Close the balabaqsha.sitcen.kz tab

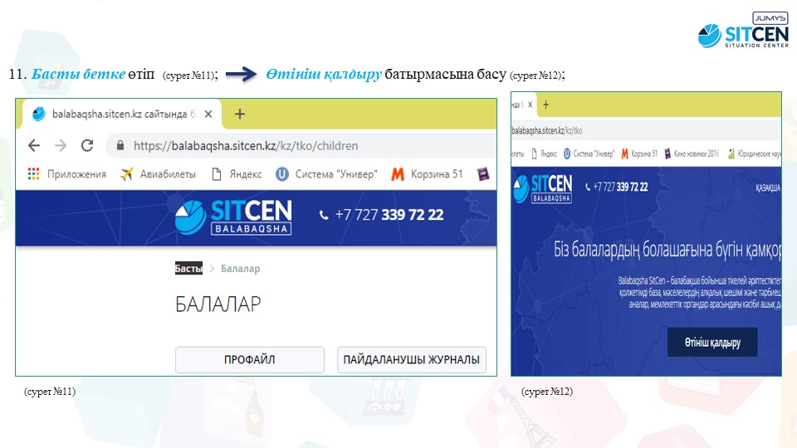tap(208, 114)
